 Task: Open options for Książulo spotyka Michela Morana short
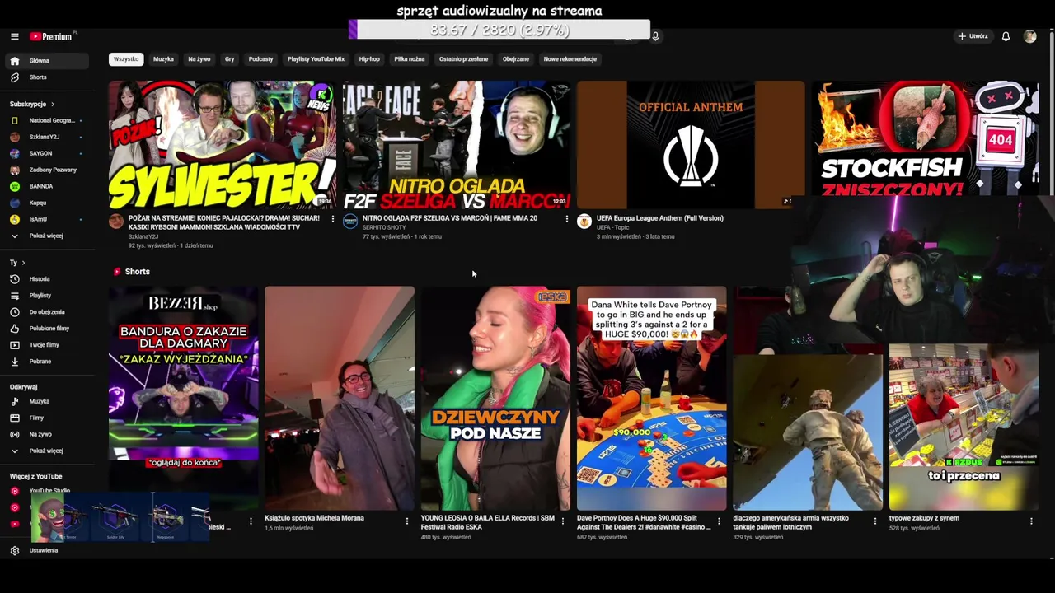(x=406, y=521)
